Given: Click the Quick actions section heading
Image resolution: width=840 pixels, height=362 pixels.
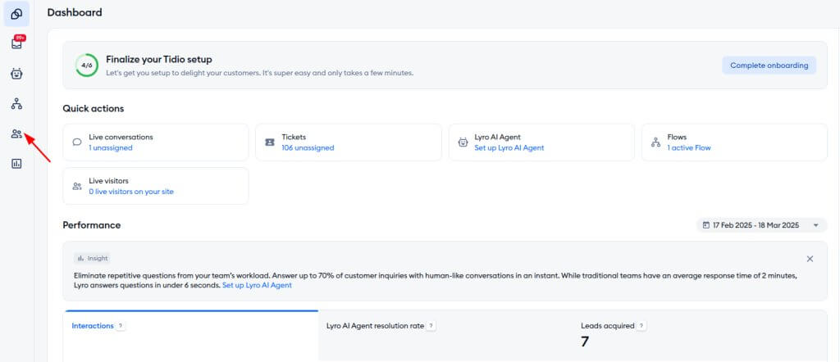Looking at the screenshot, I should click(x=94, y=109).
